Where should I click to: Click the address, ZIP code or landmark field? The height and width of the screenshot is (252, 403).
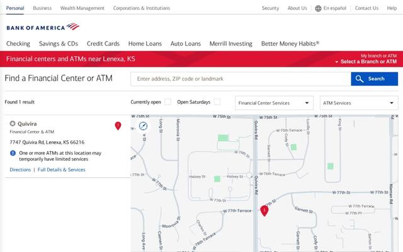(241, 79)
